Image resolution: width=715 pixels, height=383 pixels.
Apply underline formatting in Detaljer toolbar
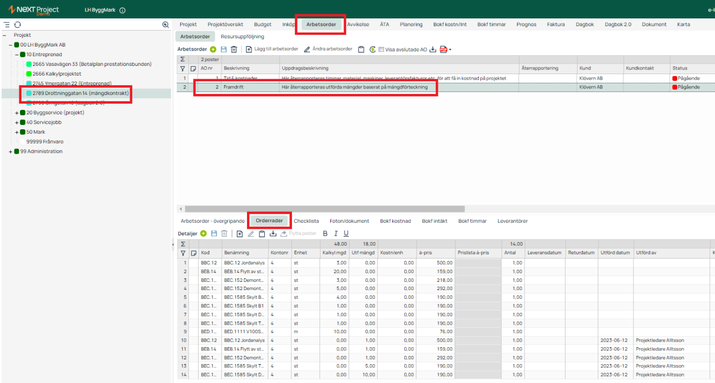[346, 233]
